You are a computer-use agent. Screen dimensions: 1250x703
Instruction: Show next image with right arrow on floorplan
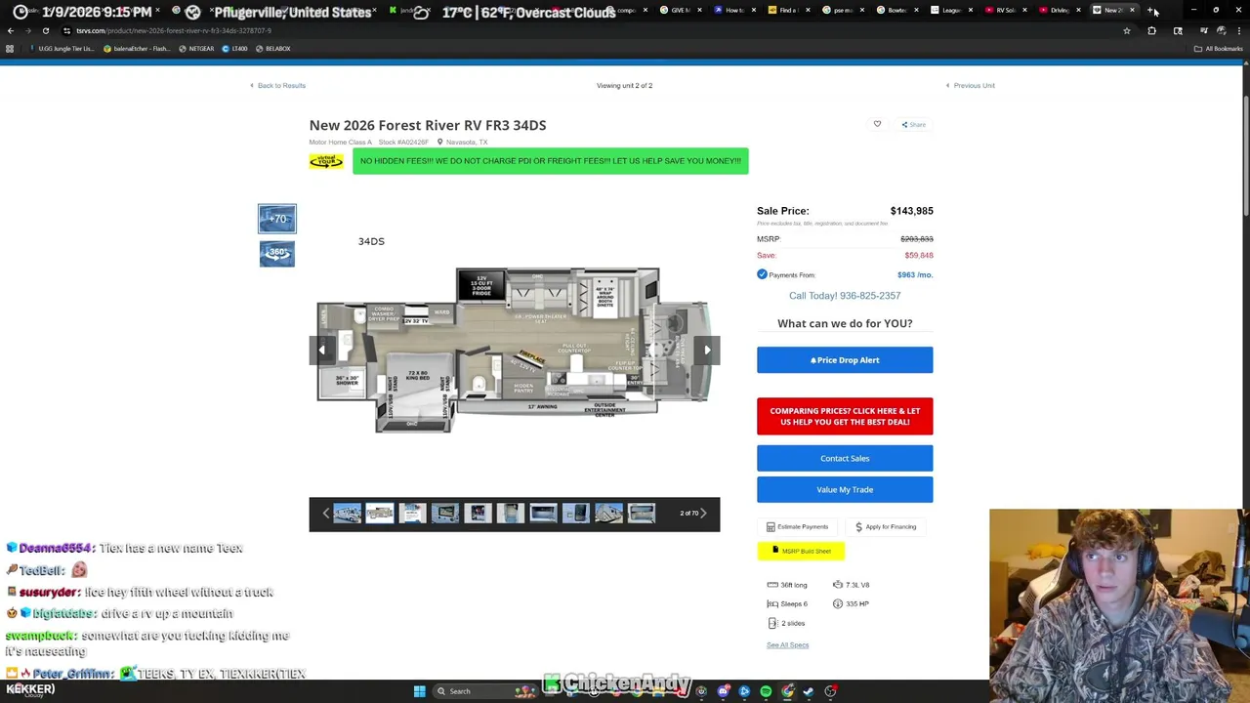pyautogui.click(x=707, y=350)
